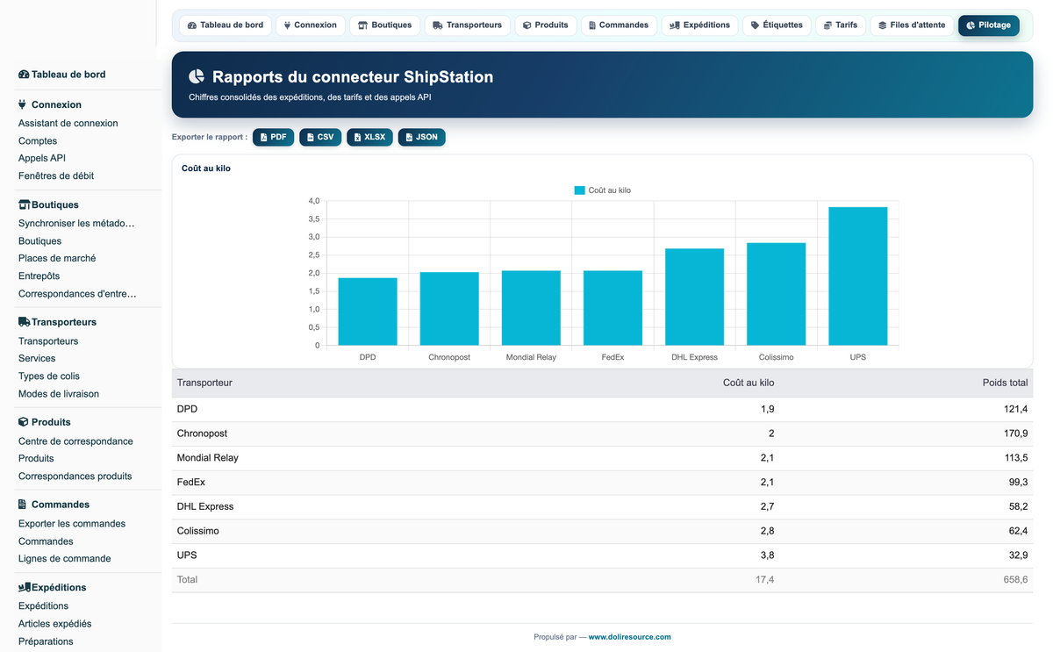Toggle the Coût au kilo legend series
Viewport: 1053px width, 652px height.
(x=603, y=190)
